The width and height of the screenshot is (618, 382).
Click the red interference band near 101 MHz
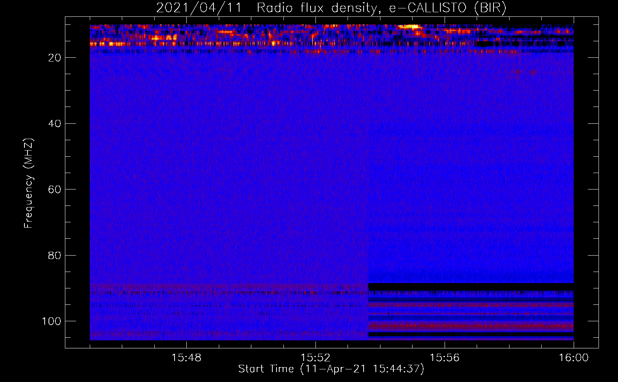click(x=471, y=326)
